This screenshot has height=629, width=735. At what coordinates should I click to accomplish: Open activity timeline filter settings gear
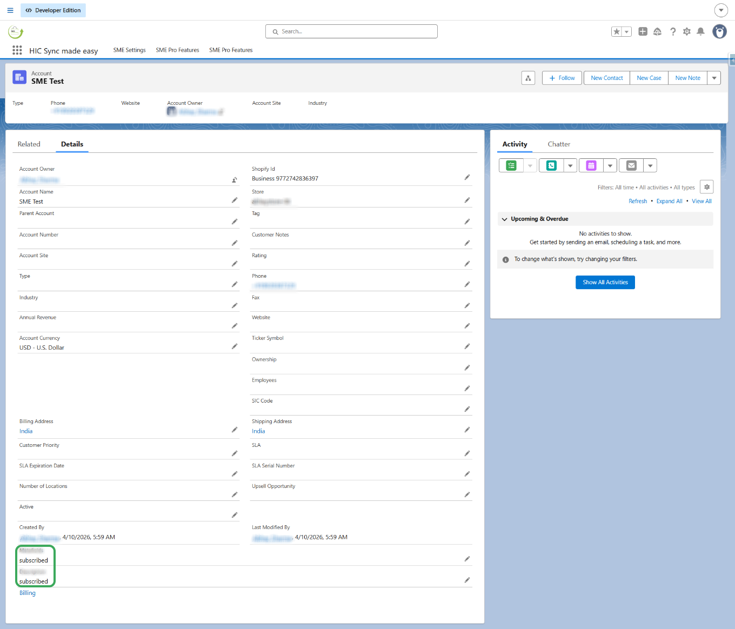[x=706, y=187]
